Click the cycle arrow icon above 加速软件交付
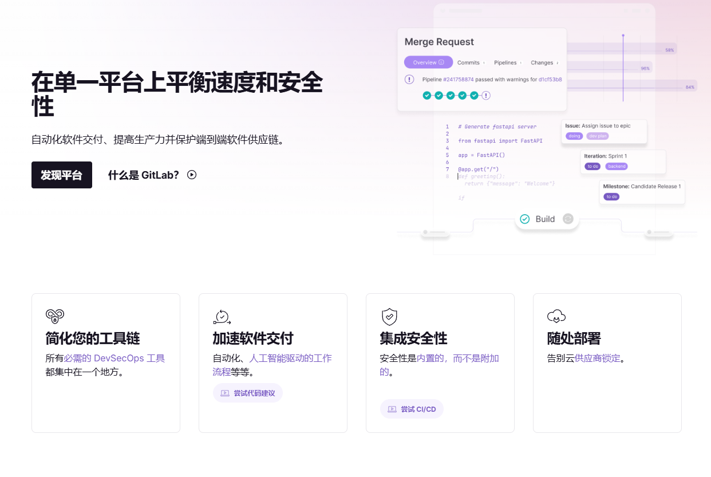 tap(222, 317)
